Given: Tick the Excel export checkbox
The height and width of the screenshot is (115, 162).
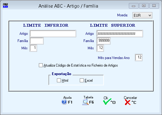Looking at the screenshot, I should coord(82,80).
